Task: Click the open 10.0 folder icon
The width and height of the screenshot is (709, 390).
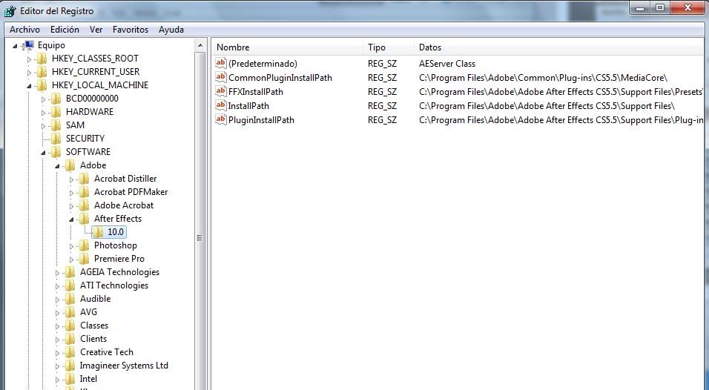Action: [98, 232]
